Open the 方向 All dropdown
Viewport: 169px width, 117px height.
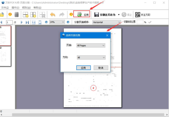[x=91, y=57]
